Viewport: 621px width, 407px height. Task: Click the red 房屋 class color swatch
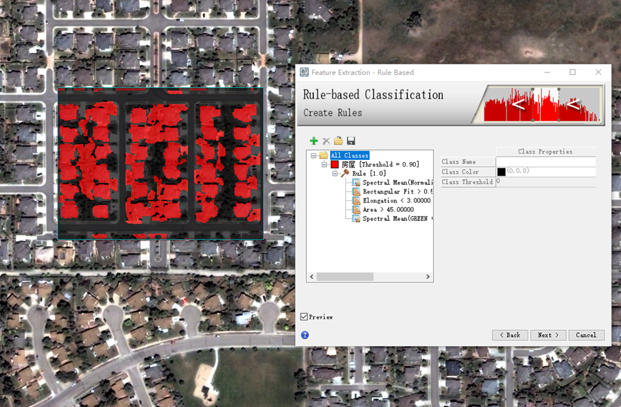[x=335, y=164]
